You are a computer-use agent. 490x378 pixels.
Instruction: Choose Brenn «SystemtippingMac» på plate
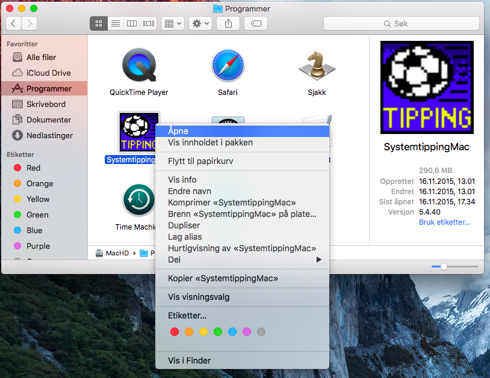[x=242, y=214]
